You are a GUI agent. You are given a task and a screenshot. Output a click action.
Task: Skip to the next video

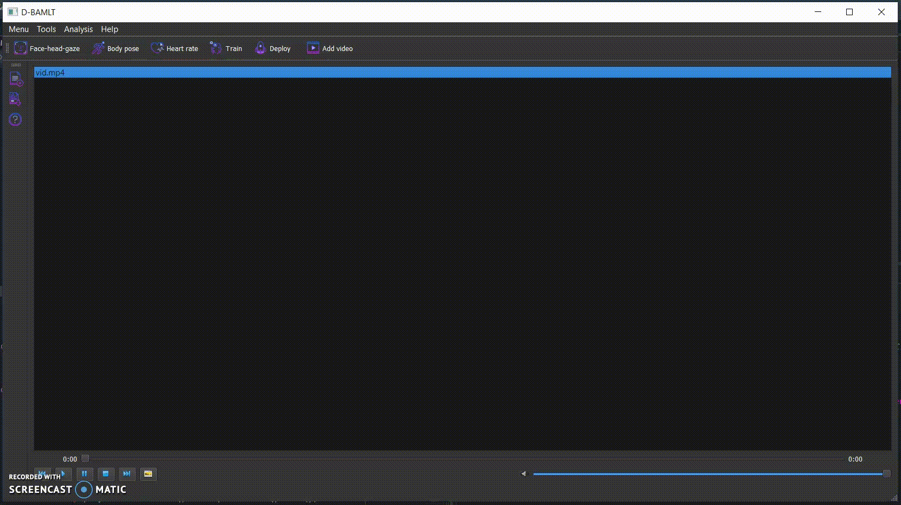coord(127,474)
